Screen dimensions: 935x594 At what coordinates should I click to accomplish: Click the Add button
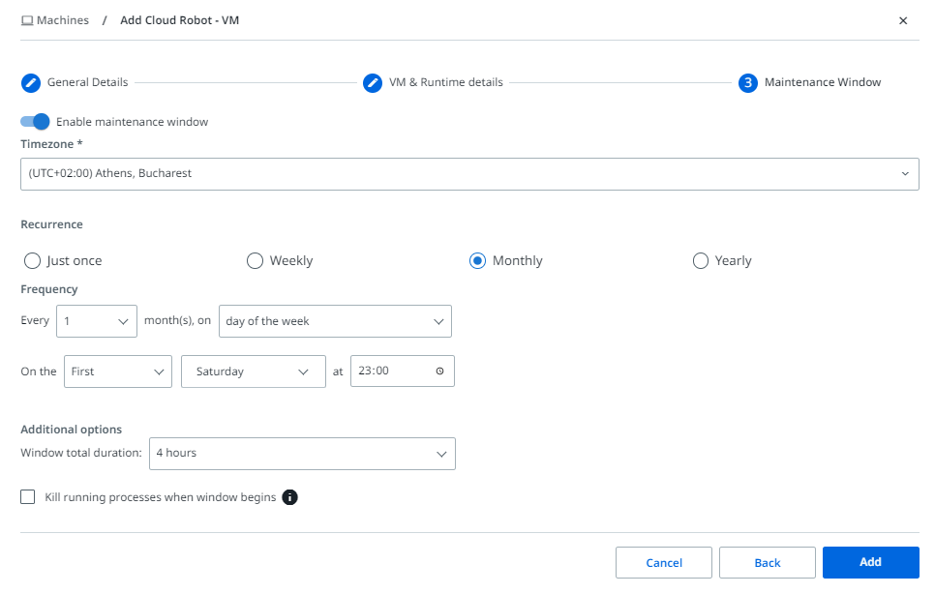(870, 562)
